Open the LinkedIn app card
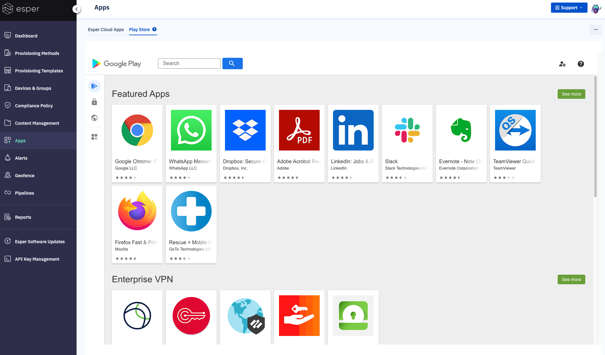The image size is (605, 355). point(353,144)
